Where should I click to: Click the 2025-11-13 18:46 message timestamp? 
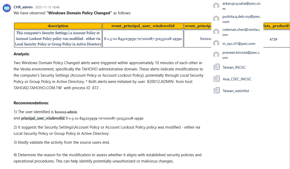tap(47, 7)
